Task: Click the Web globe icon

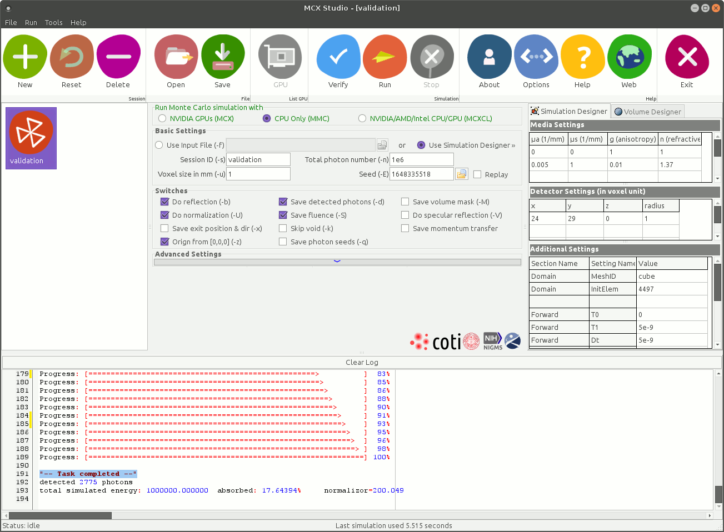Action: 629,56
